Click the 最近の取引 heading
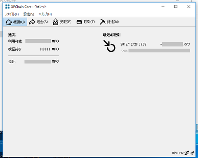 (111, 35)
